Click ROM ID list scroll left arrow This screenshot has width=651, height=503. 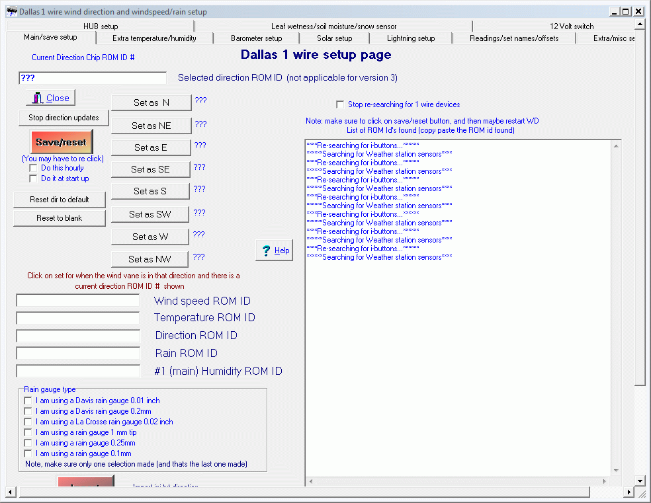point(311,481)
